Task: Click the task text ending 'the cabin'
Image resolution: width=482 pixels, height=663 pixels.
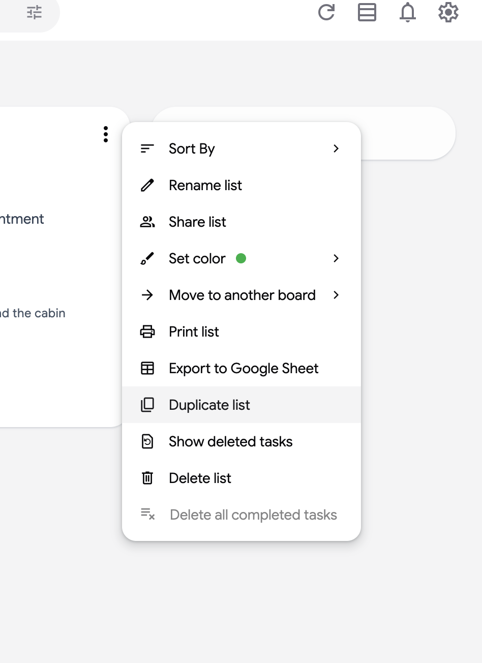Action: tap(33, 313)
